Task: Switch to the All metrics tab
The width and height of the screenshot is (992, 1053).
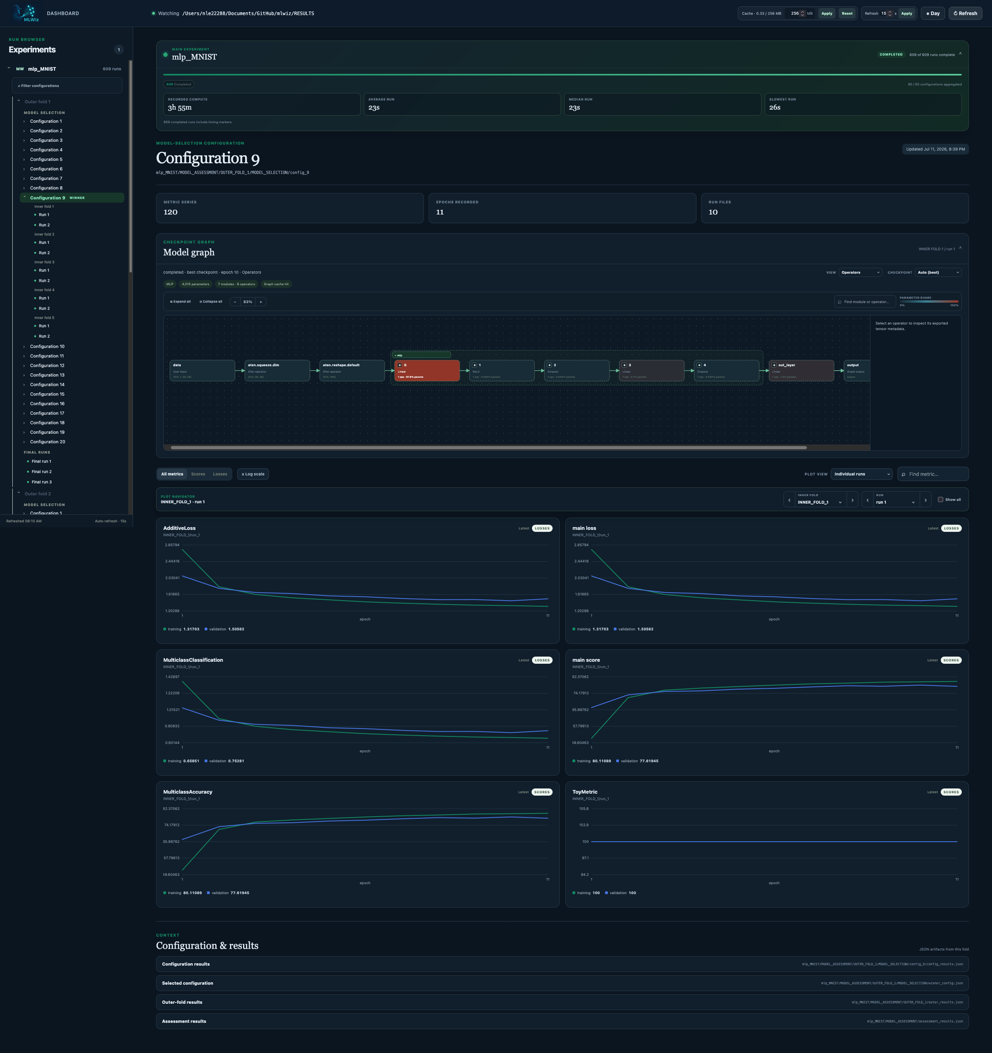Action: (172, 474)
